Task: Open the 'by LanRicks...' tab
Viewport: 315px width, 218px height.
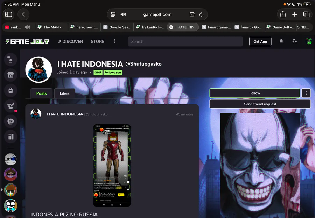Action: (150, 27)
